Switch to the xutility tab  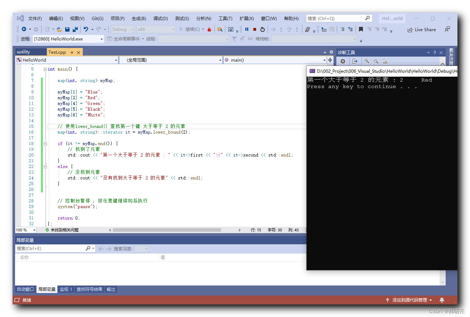coord(31,52)
